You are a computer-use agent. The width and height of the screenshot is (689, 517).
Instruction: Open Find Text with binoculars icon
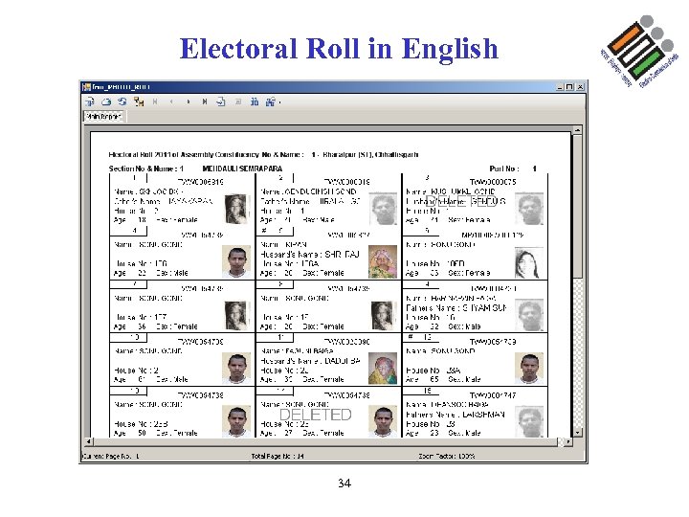[x=255, y=102]
